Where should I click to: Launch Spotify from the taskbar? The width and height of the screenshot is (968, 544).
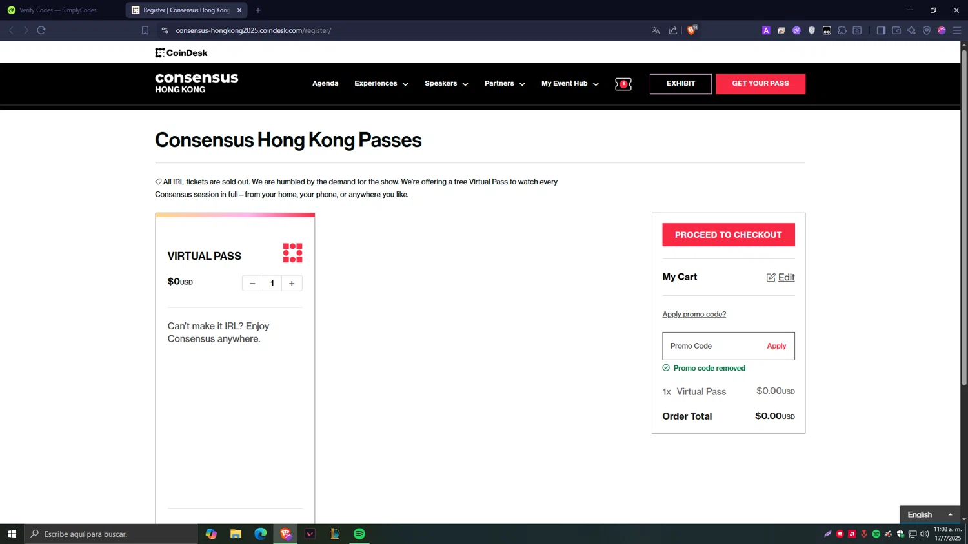[359, 534]
